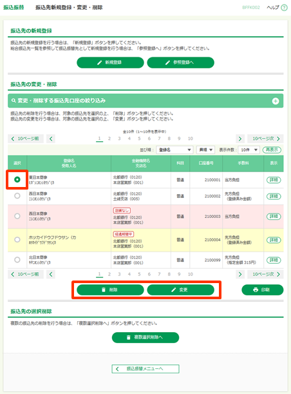The image size is (291, 394).
Task: Return via 振込振替メニューへ button
Action: (x=145, y=369)
